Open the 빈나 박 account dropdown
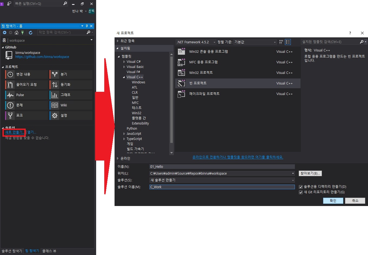The image size is (368, 255). coord(86,11)
